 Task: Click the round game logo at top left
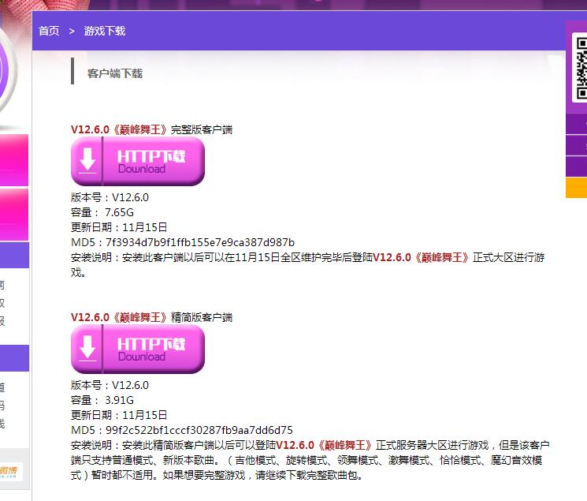coord(12,71)
